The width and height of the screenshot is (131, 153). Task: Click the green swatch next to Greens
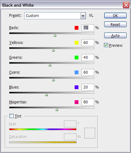coord(77,58)
